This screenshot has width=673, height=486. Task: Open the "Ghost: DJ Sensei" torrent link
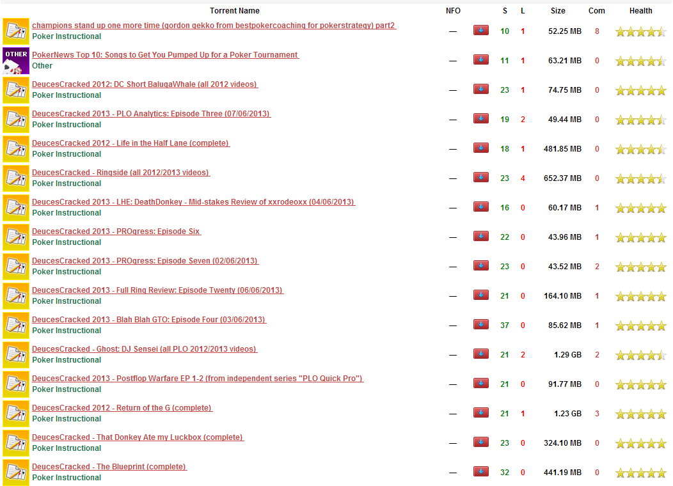(x=145, y=349)
